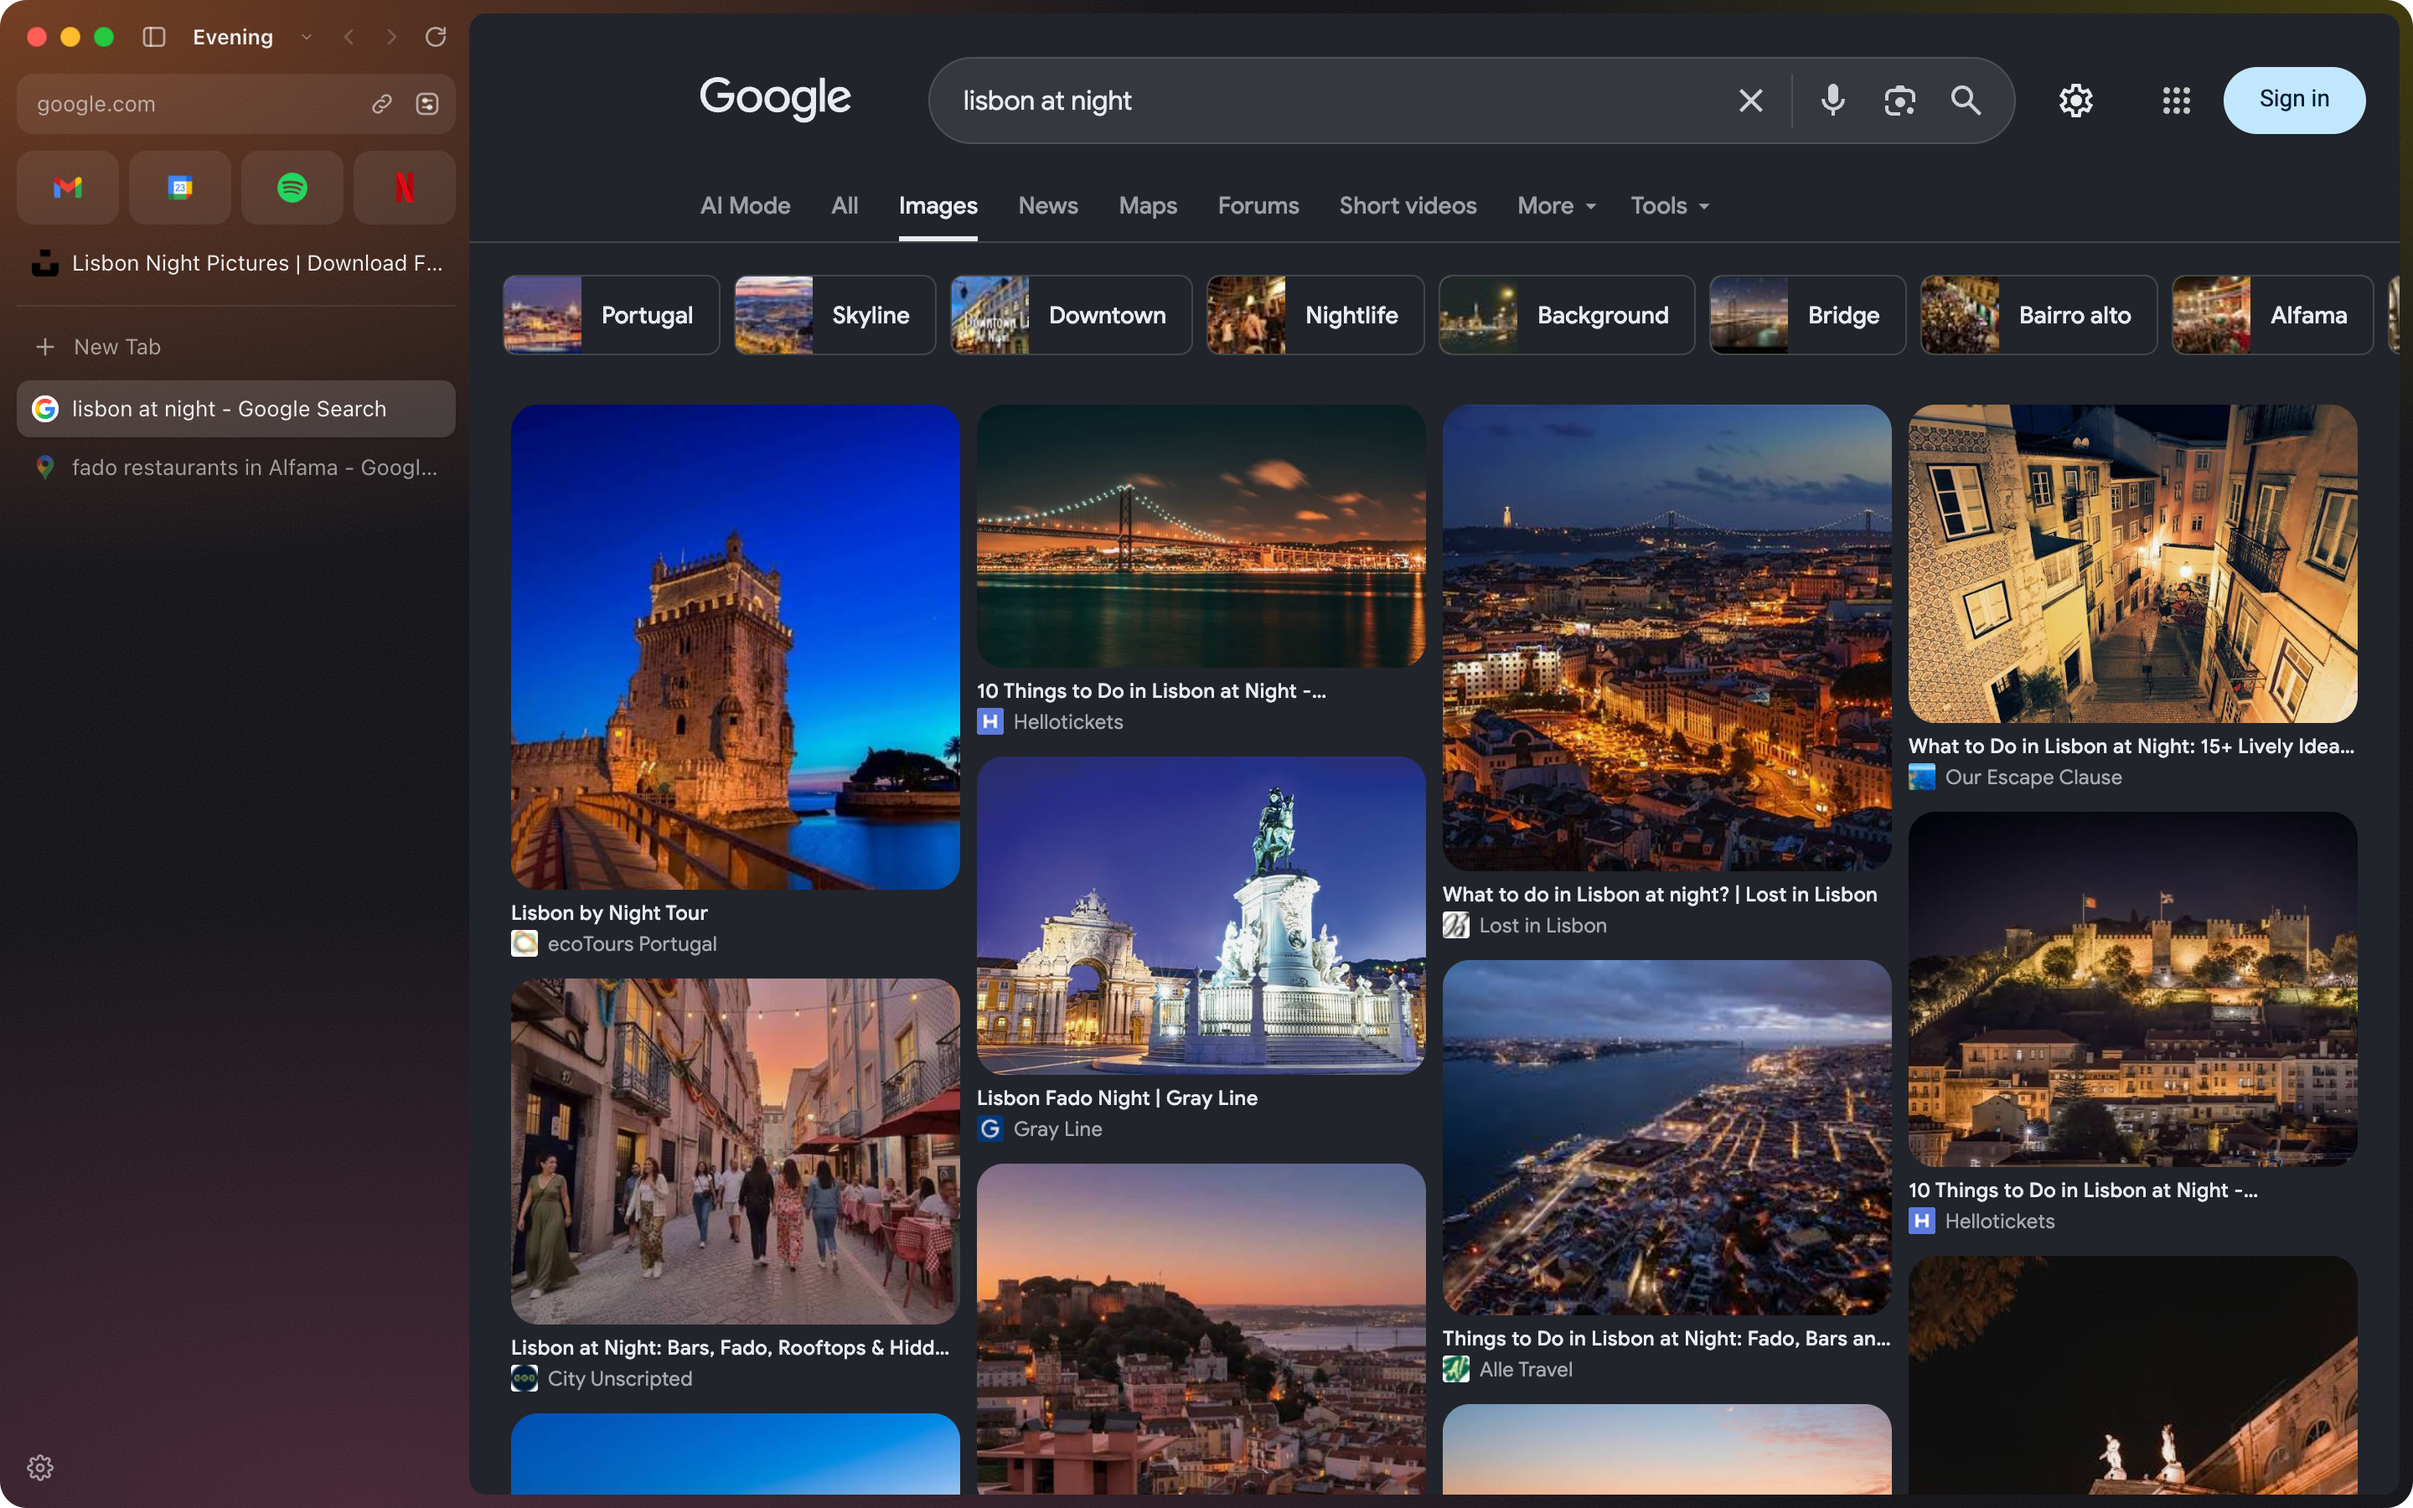Clear the search query with X

pyautogui.click(x=1751, y=101)
